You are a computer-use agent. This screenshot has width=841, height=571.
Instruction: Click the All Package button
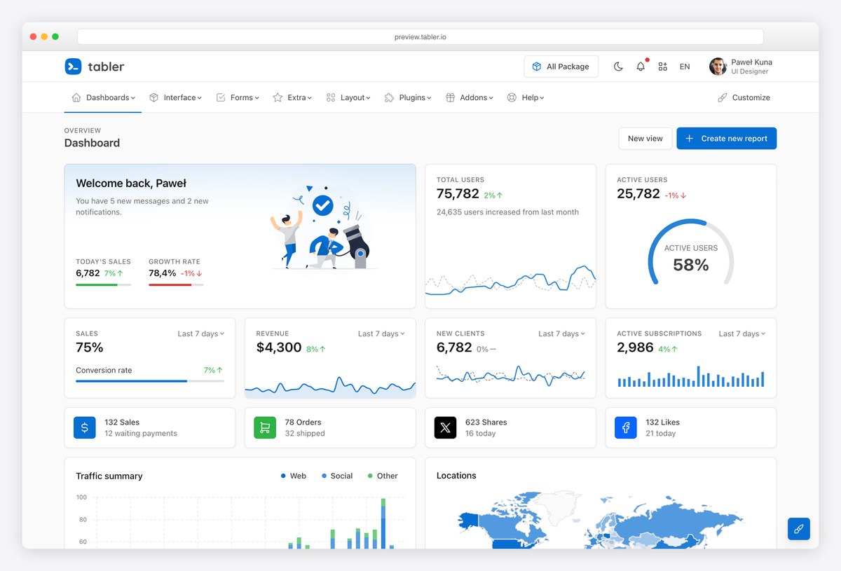(561, 67)
